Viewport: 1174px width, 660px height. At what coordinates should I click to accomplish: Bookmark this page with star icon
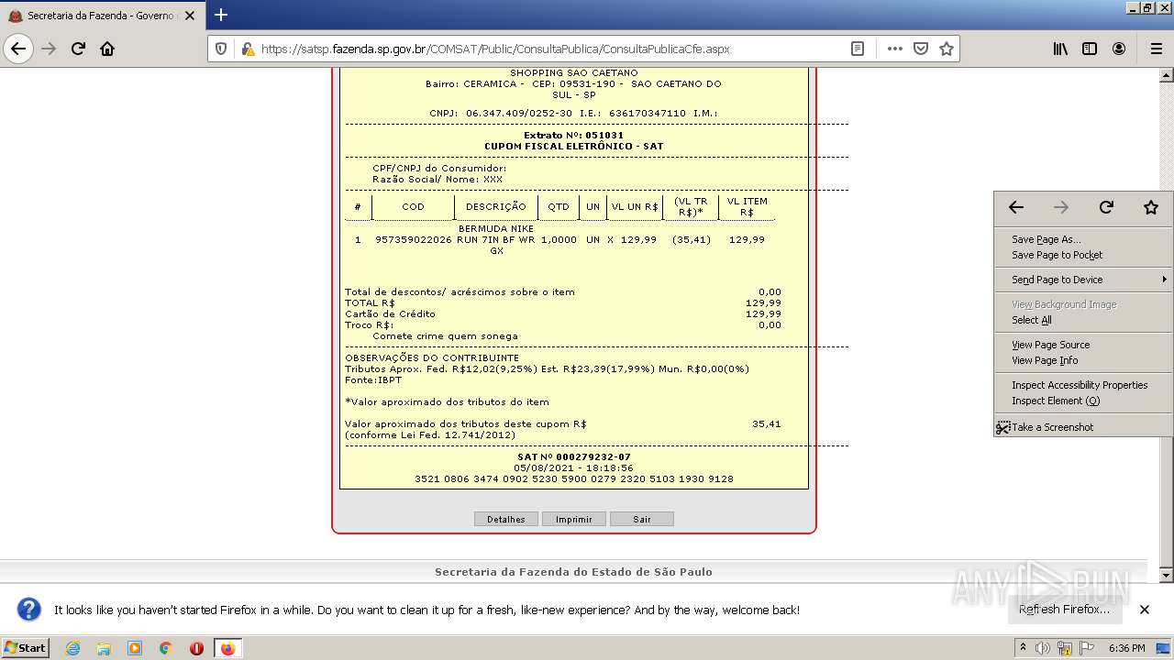(x=947, y=49)
